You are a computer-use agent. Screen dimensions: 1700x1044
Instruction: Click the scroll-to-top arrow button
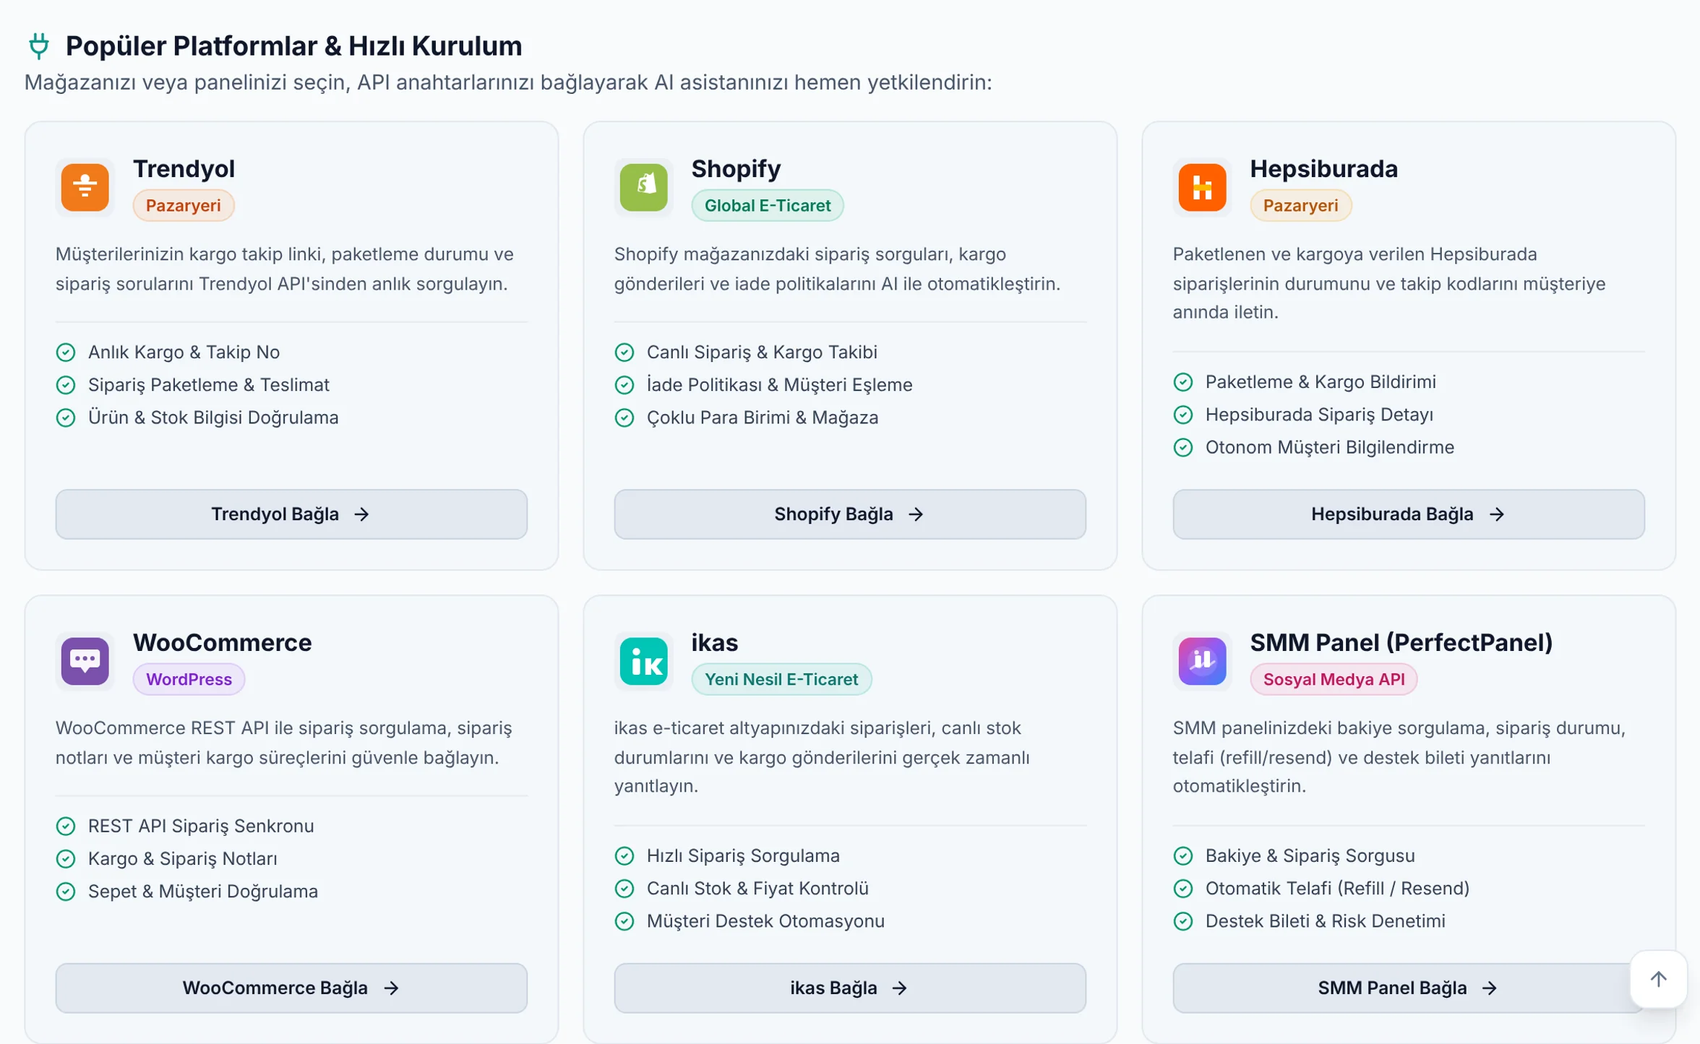coord(1658,979)
